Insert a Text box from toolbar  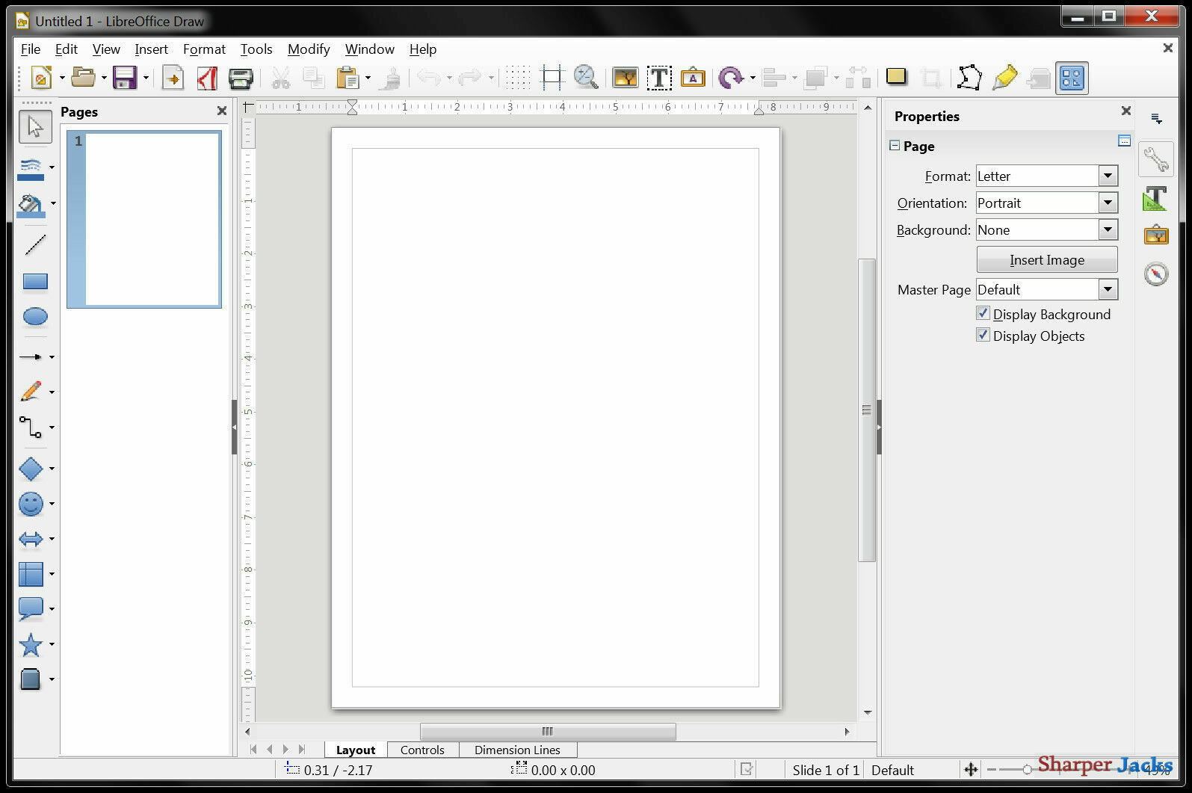659,78
